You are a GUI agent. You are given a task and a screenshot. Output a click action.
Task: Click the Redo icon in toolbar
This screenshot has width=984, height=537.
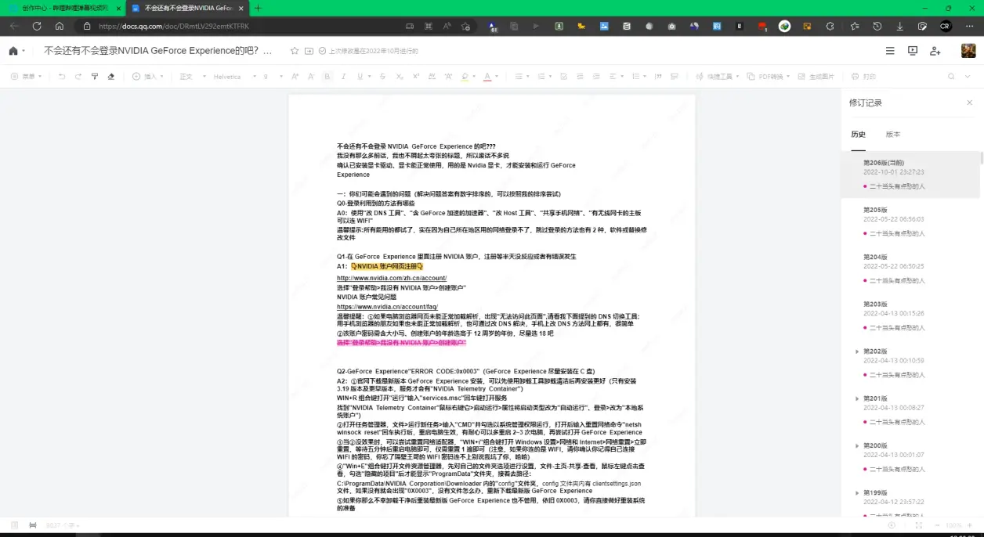click(x=78, y=77)
